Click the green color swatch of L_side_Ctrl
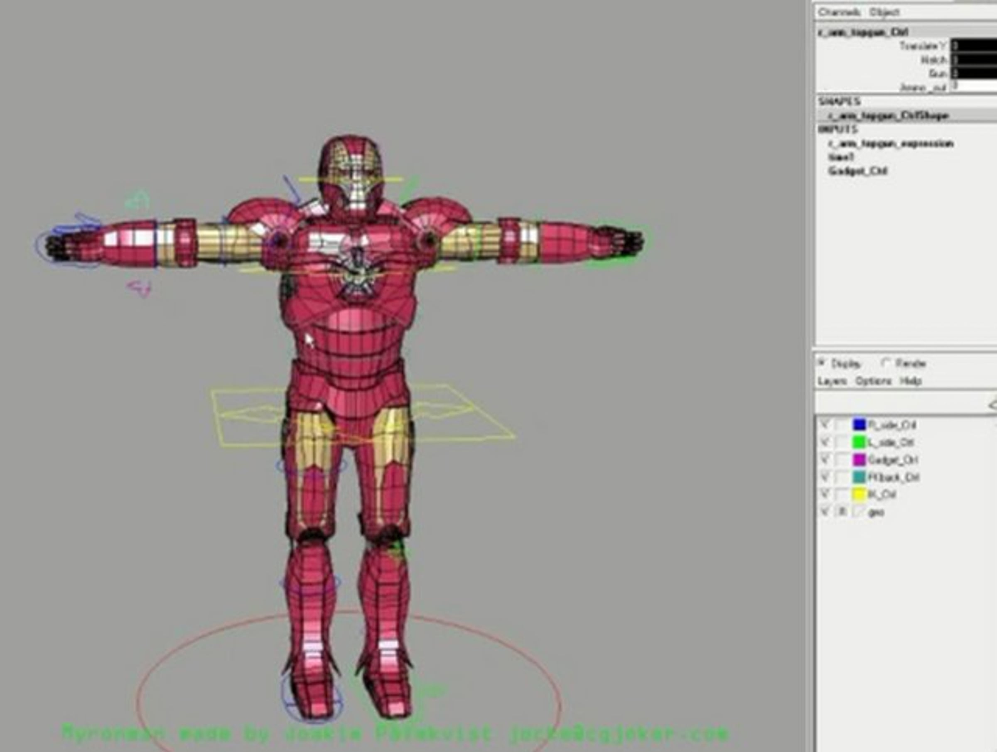 point(859,443)
